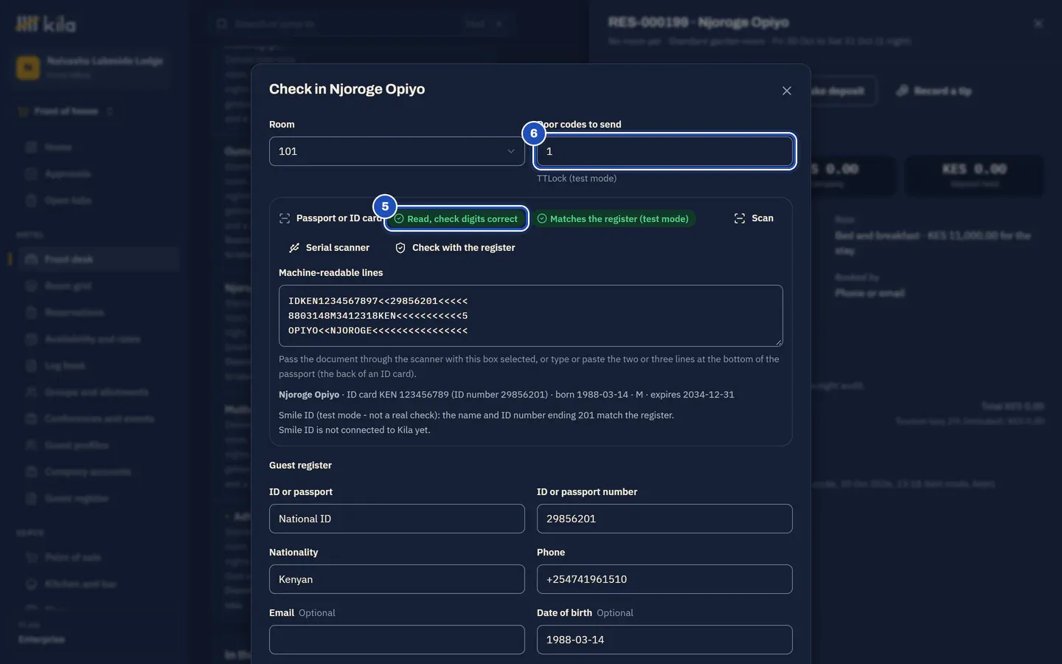Click 'Matches the register (test mode)' badge

pos(613,218)
